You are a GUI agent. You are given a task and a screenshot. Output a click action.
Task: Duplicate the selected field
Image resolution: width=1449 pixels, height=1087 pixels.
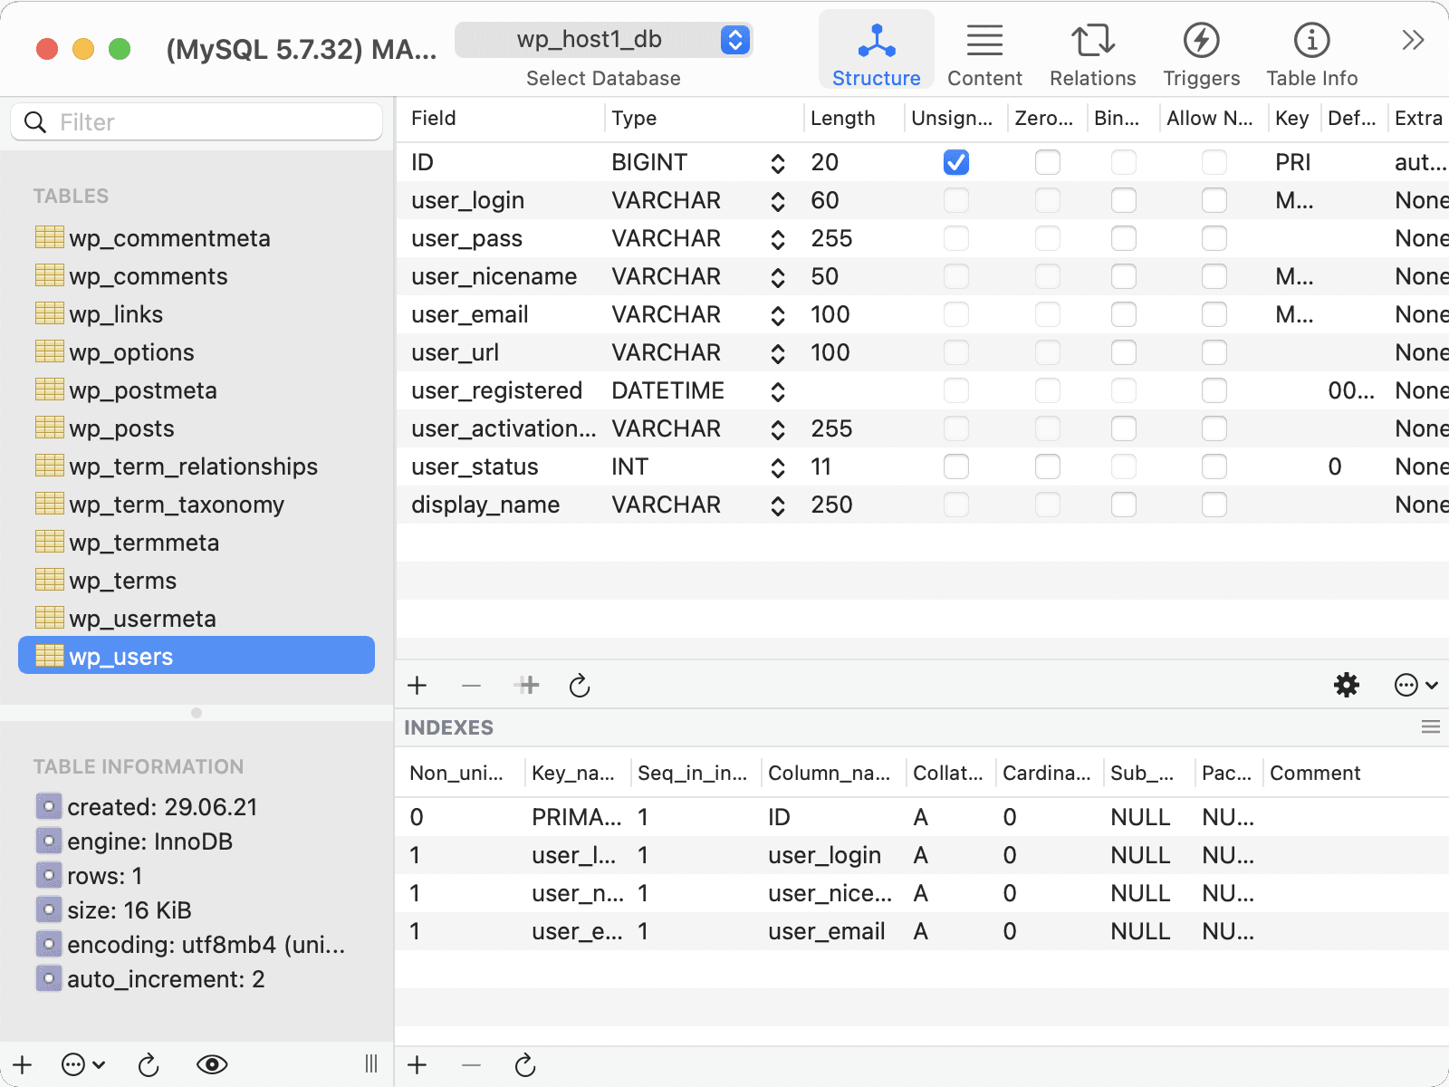[527, 686]
